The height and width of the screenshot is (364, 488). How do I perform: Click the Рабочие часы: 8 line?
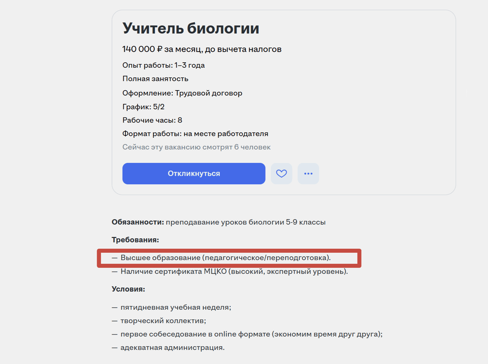(152, 120)
